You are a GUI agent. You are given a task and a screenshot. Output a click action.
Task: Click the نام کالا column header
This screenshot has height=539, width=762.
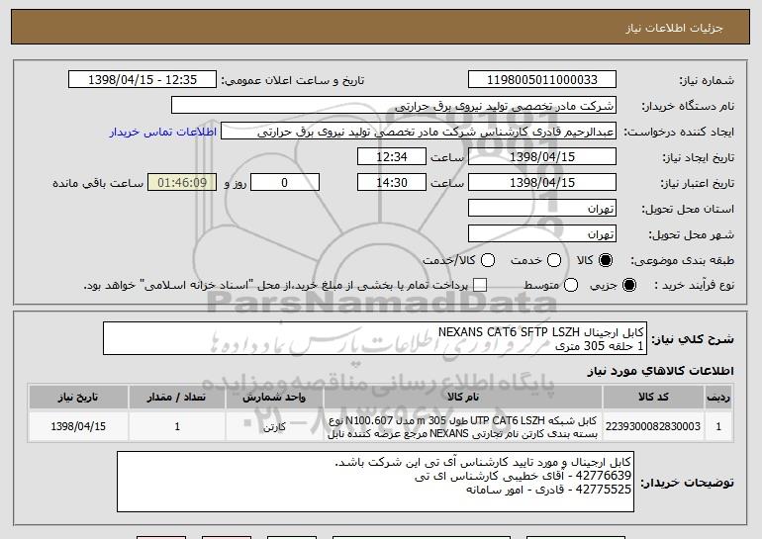(x=463, y=398)
